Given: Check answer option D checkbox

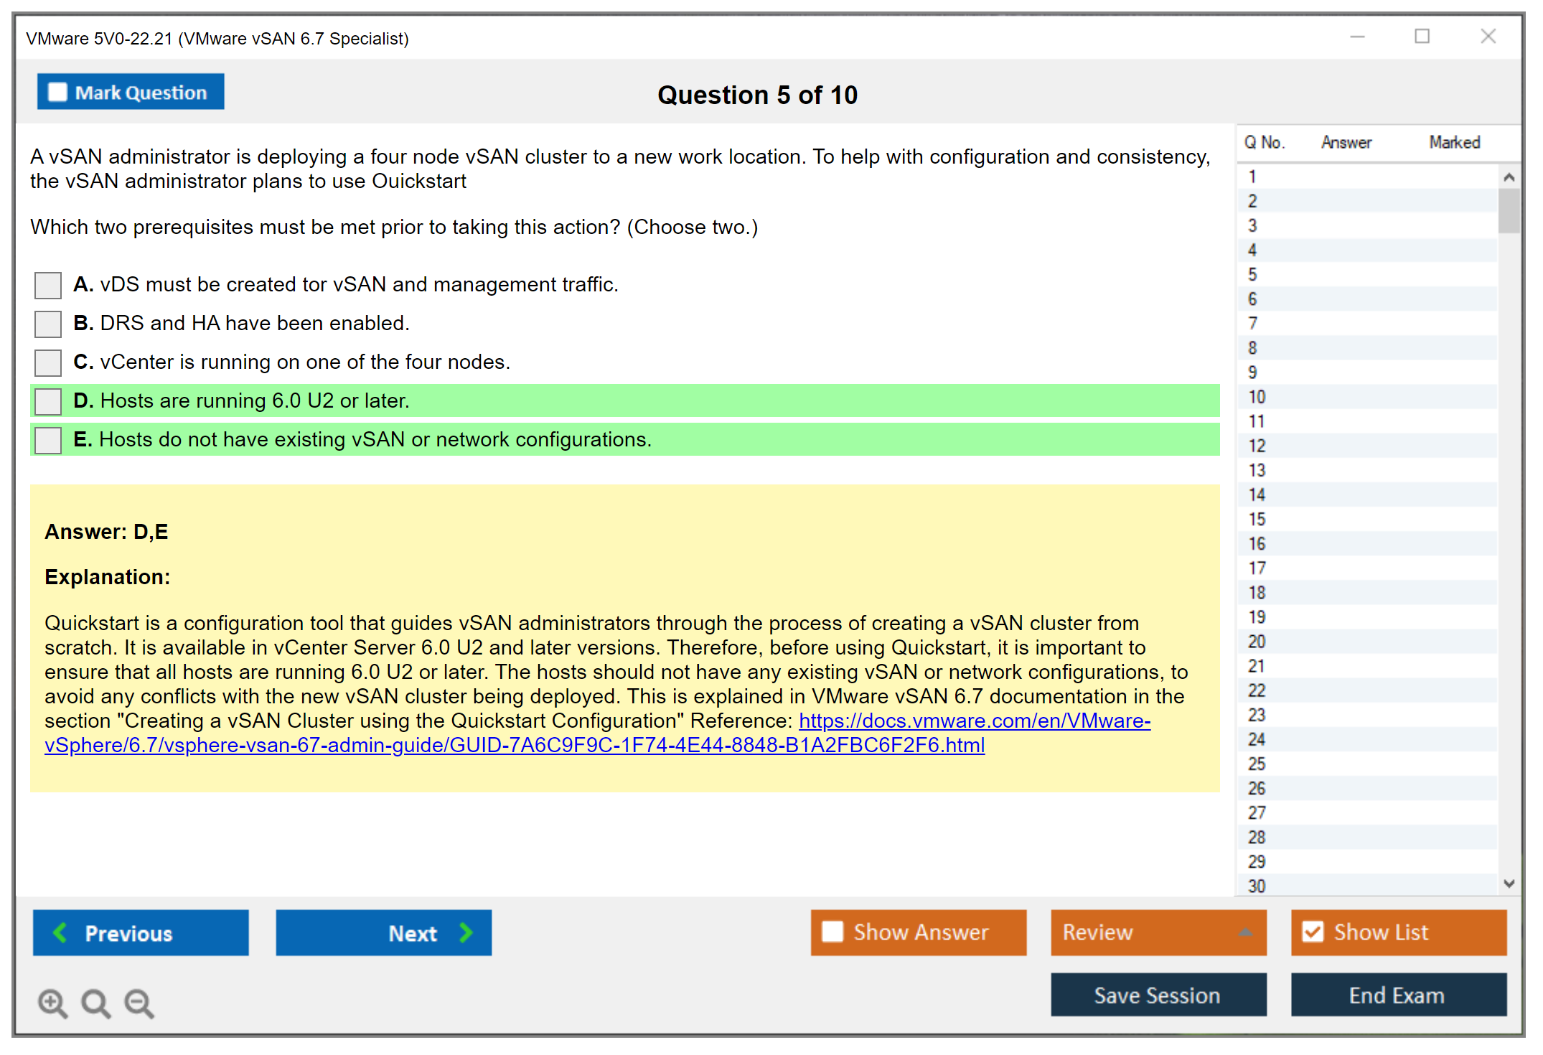Looking at the screenshot, I should pos(48,401).
